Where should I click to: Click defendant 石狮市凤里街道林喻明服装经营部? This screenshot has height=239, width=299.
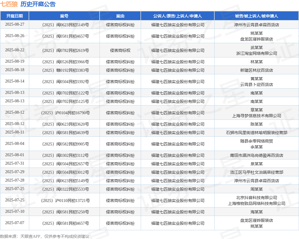(x=256, y=133)
